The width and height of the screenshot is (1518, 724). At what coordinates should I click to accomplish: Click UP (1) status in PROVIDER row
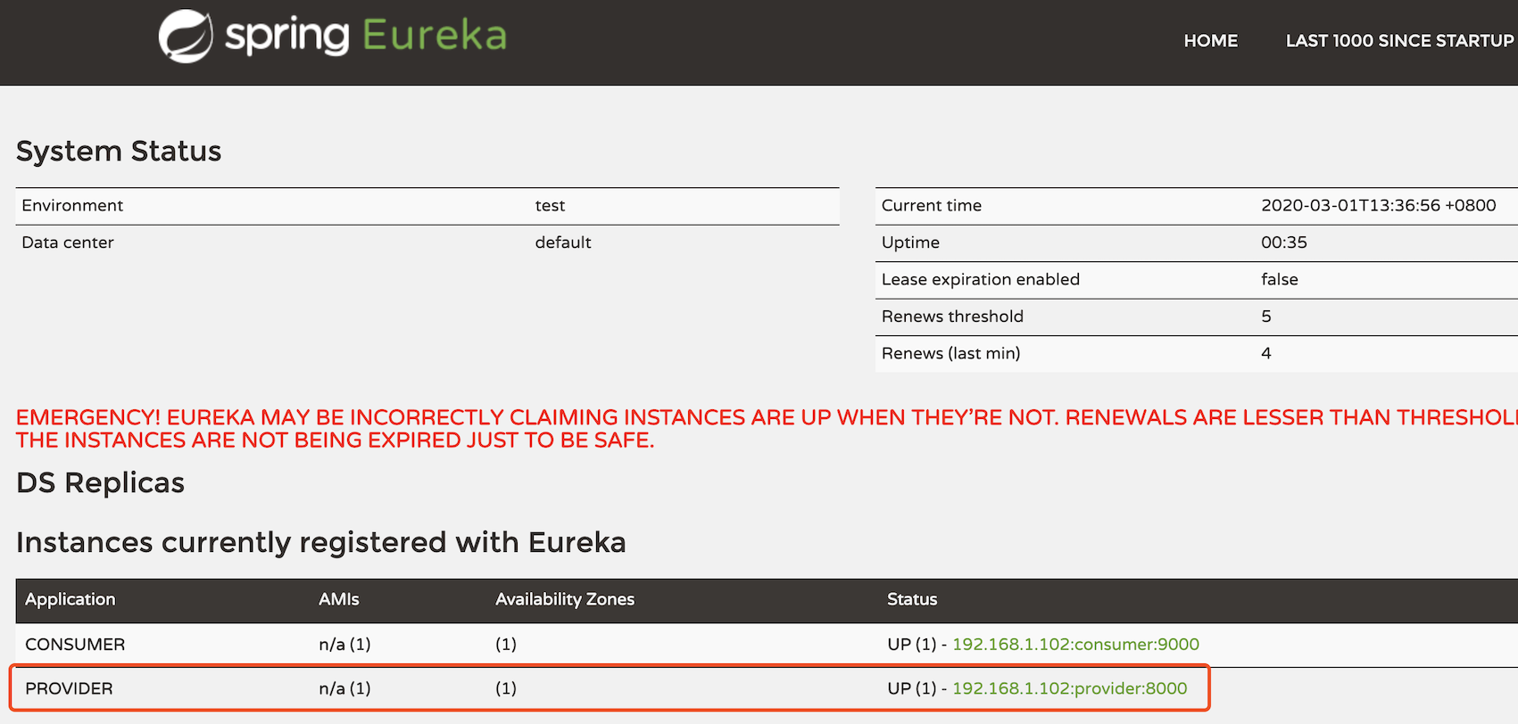coord(911,689)
